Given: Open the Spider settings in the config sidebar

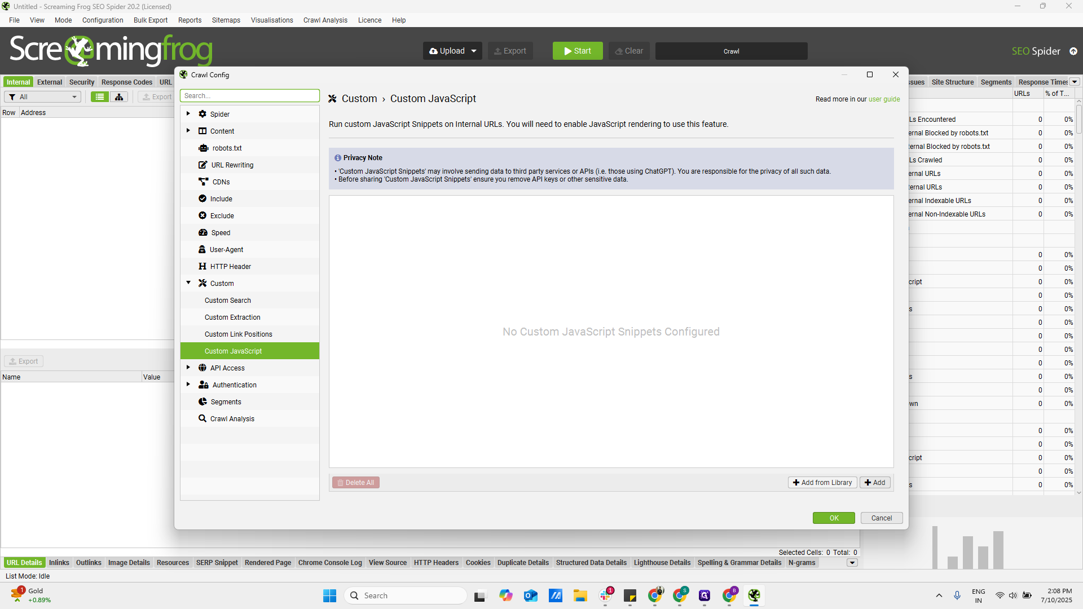Looking at the screenshot, I should tap(221, 114).
